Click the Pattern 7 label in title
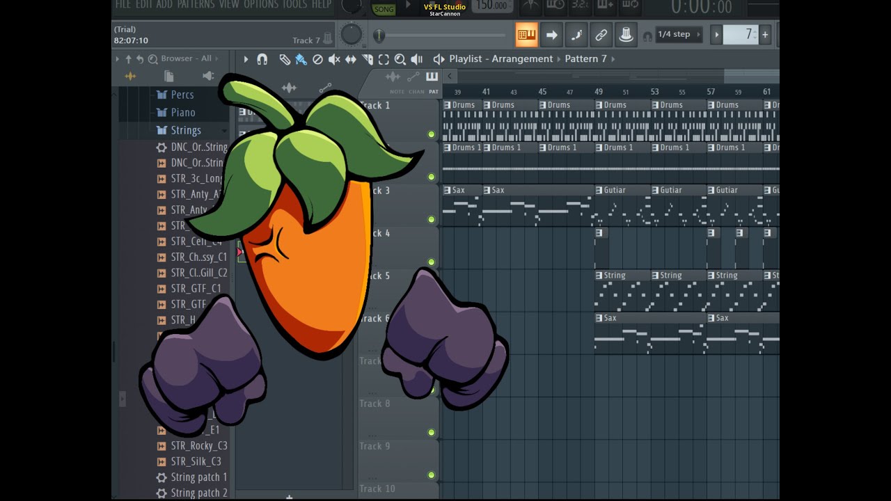The width and height of the screenshot is (891, 501). (585, 59)
